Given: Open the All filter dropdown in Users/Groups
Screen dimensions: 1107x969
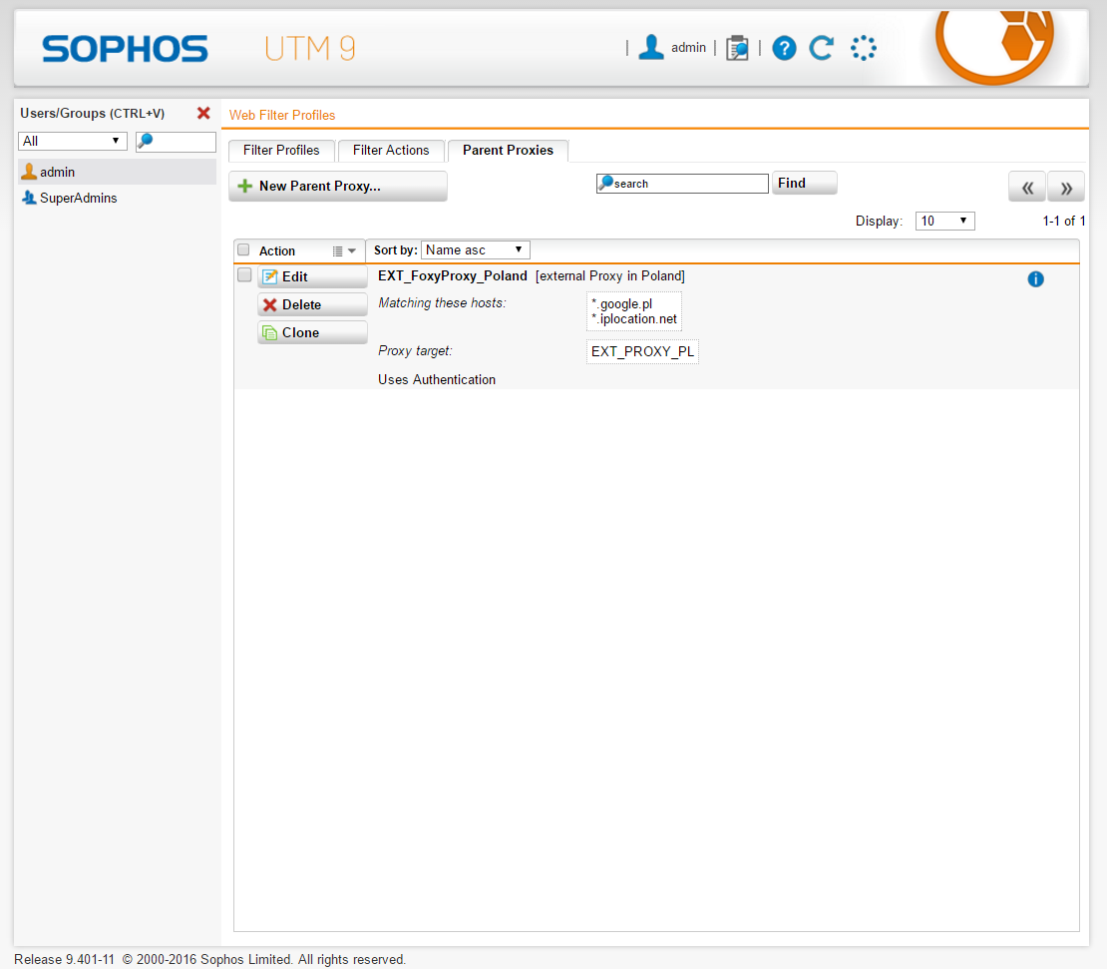Looking at the screenshot, I should 72,141.
